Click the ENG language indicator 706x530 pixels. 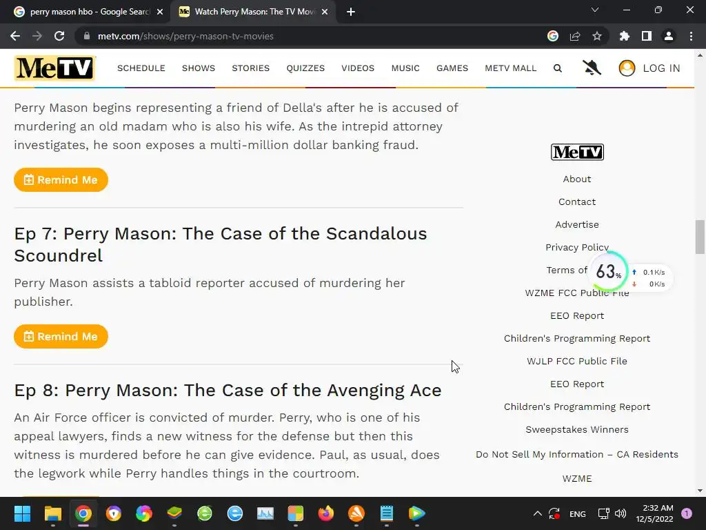(578, 513)
